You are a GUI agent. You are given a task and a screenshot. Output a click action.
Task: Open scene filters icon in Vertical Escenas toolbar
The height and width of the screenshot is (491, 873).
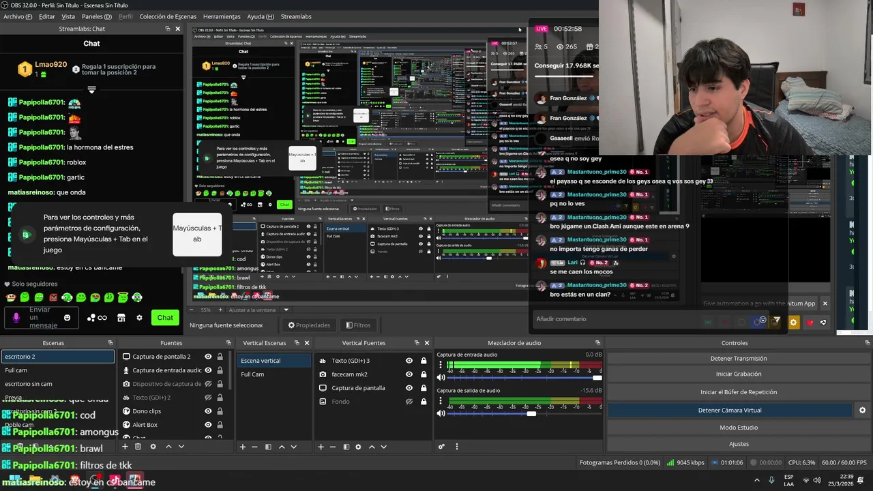[x=268, y=447]
